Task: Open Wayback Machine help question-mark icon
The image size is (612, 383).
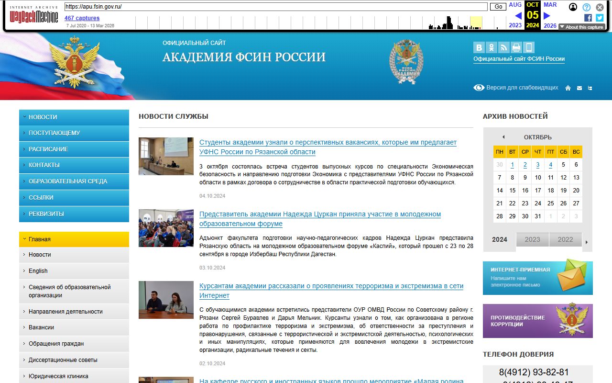Action: (587, 7)
